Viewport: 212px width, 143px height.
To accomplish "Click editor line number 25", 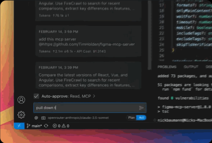I will 162,50.
